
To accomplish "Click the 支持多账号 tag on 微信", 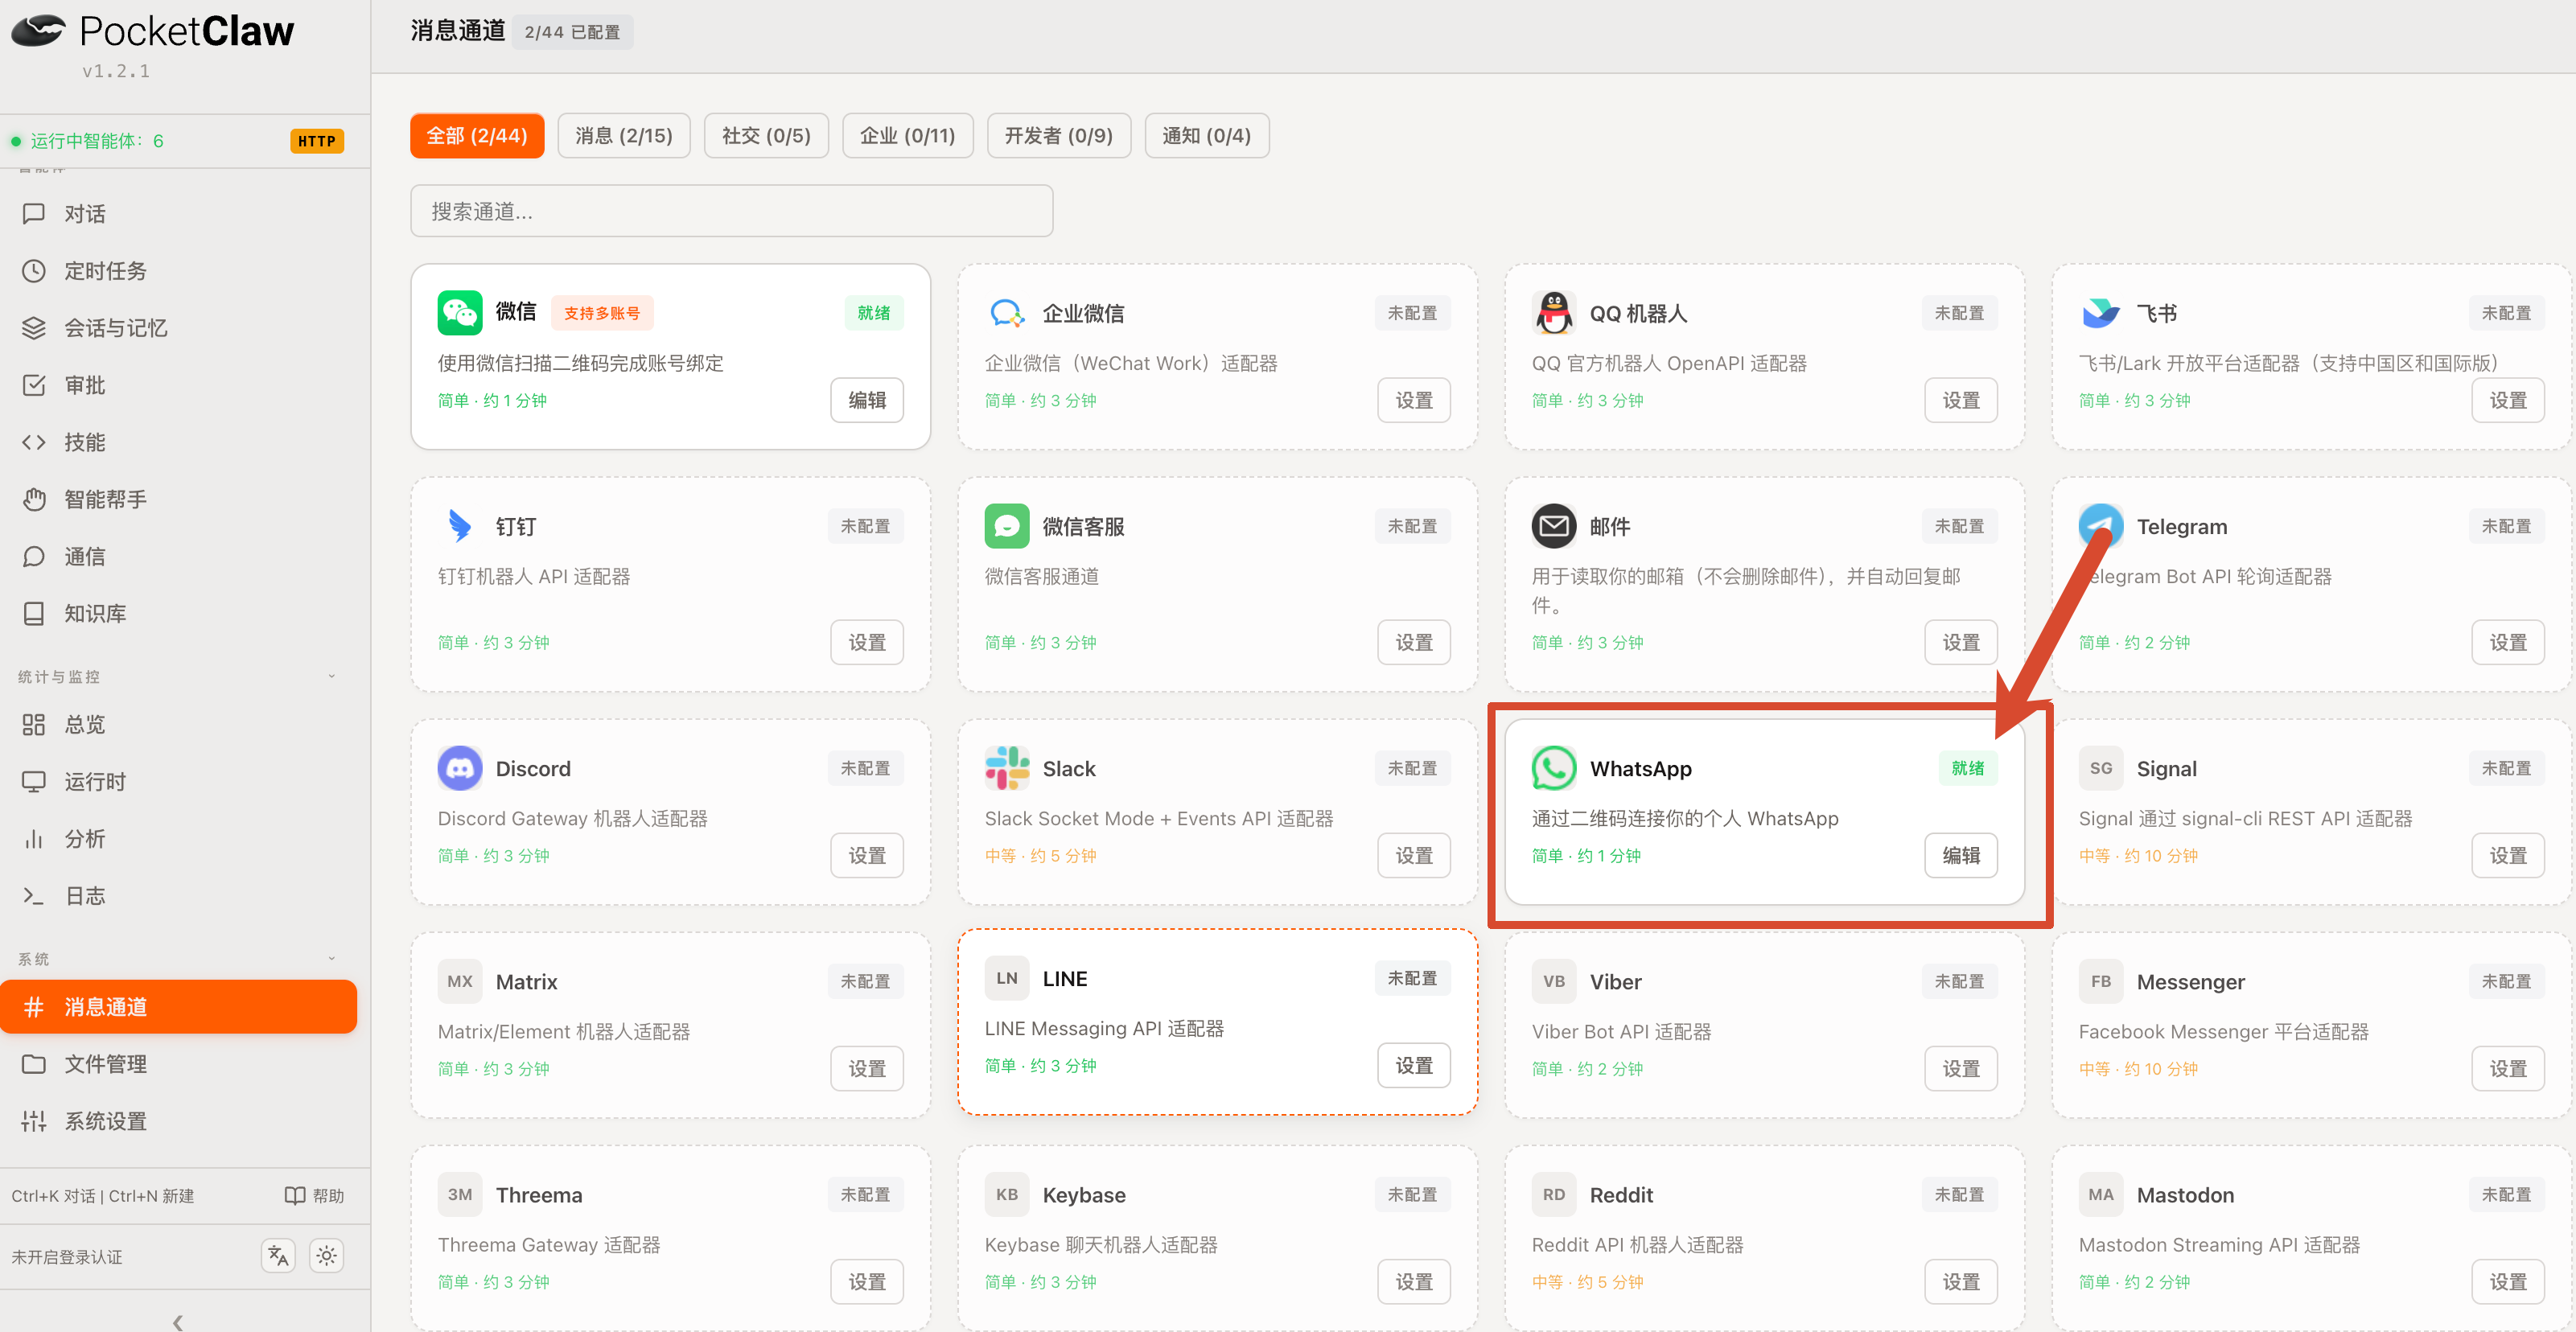I will [602, 313].
